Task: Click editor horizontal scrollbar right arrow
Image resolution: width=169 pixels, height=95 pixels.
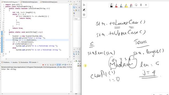Action: (68, 59)
